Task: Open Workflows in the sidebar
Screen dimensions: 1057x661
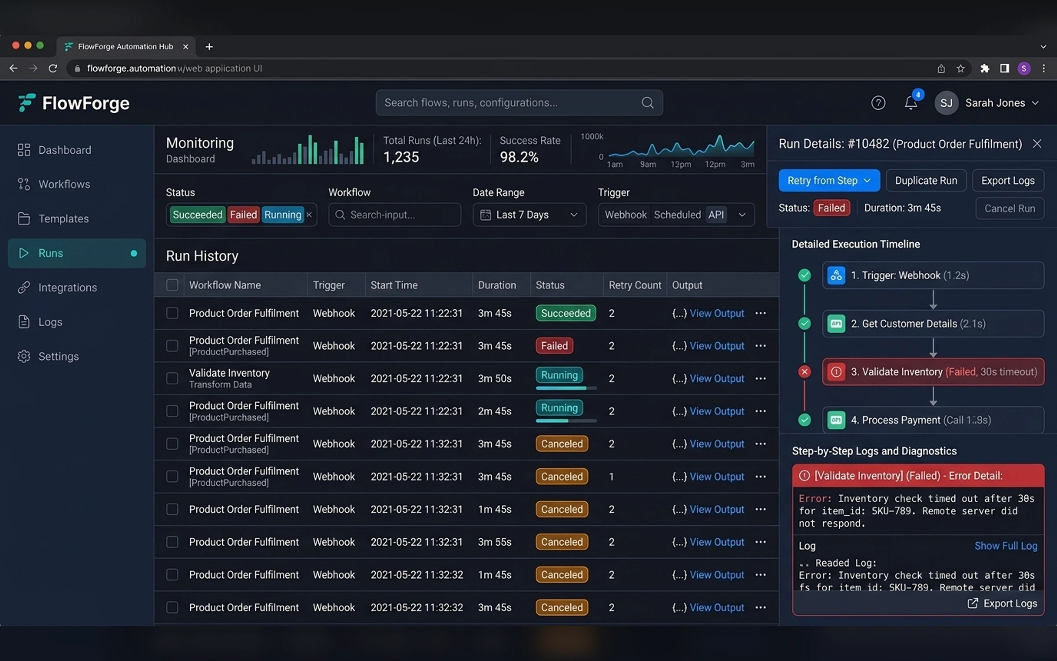Action: (x=77, y=184)
